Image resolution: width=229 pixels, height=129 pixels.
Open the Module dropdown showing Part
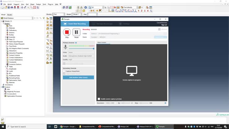point(59,14)
